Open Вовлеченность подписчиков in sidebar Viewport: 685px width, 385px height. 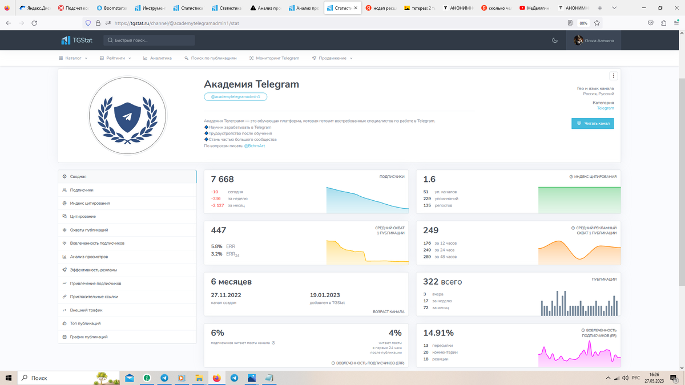[127, 244]
